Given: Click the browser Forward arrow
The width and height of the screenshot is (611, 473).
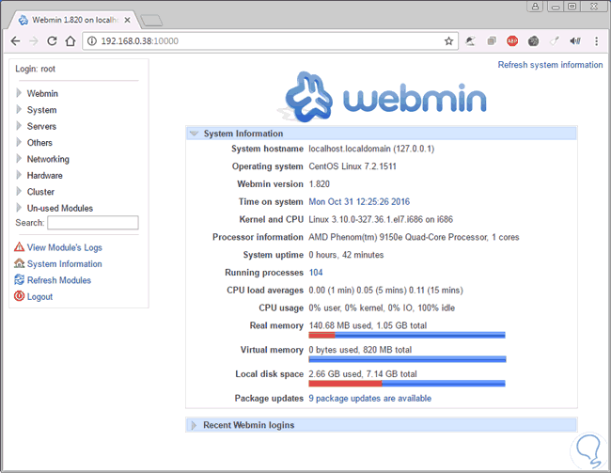Looking at the screenshot, I should click(34, 41).
